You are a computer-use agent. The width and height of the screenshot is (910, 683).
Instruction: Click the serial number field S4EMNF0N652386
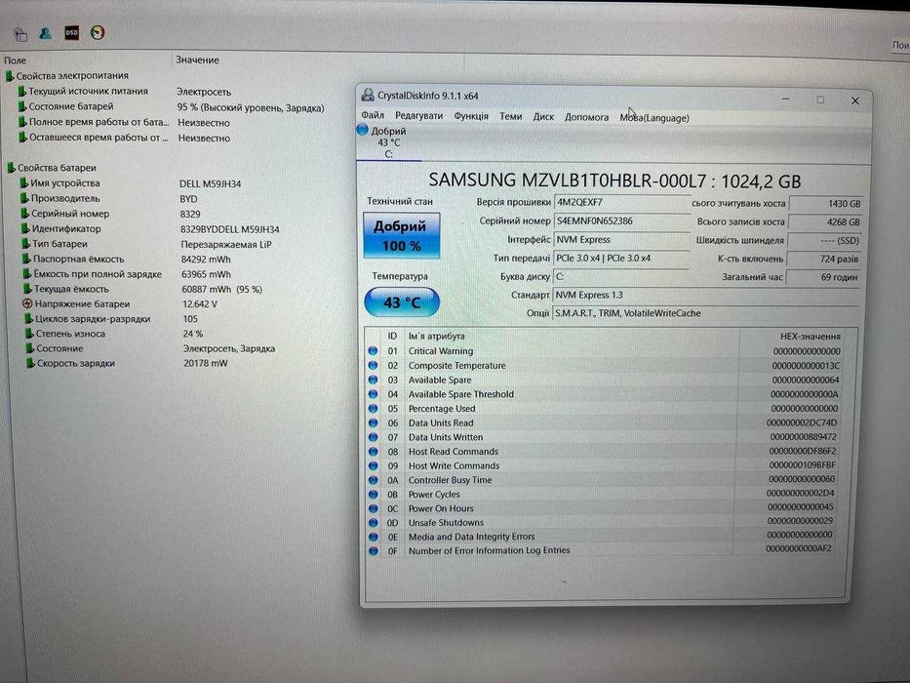[x=622, y=221]
